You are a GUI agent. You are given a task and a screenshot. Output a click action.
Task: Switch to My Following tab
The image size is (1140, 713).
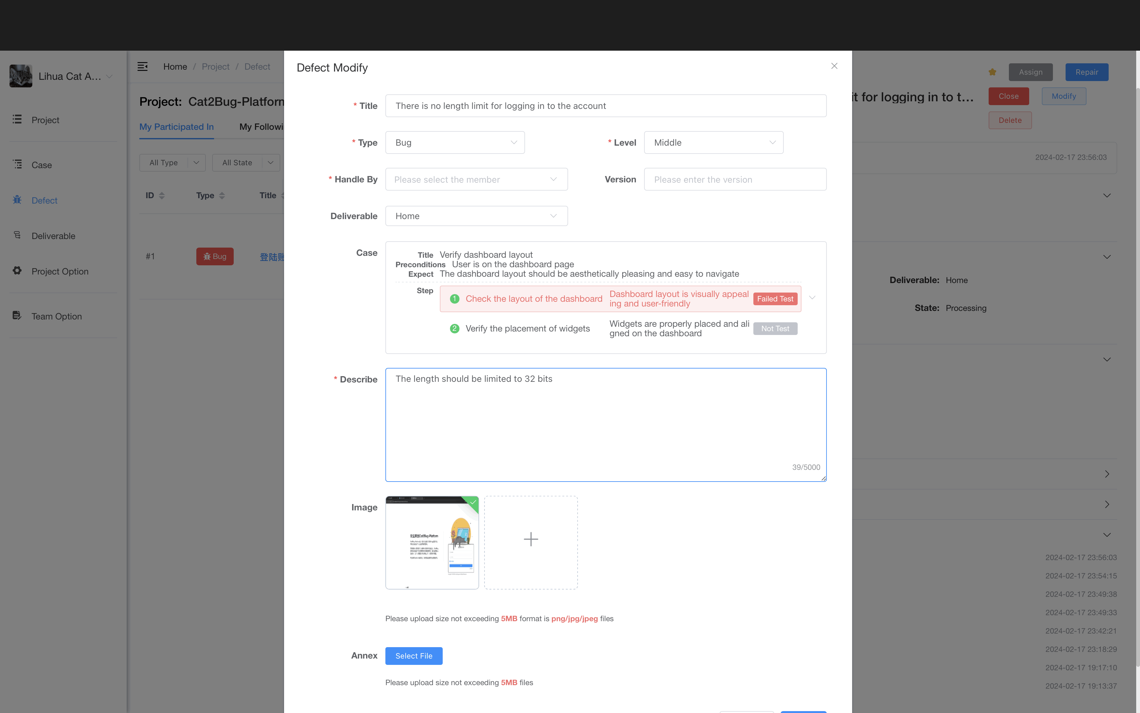[x=261, y=127]
